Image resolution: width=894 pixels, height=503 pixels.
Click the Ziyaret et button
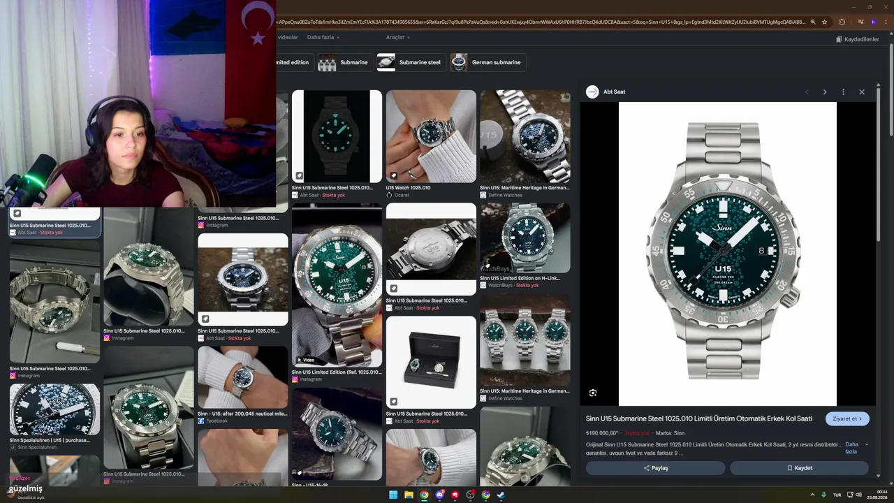847,418
